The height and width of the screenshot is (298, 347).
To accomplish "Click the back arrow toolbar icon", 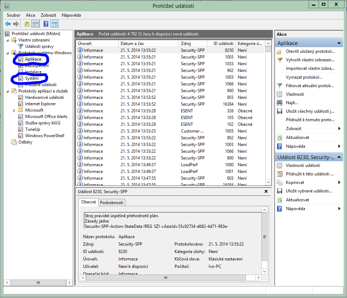I will coord(7,24).
